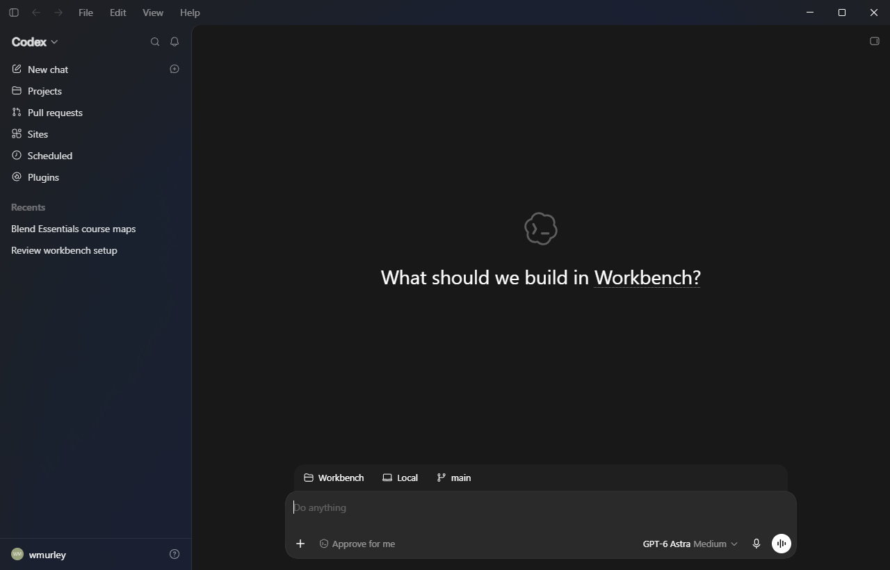Click the Codex terminal logo

click(x=541, y=229)
